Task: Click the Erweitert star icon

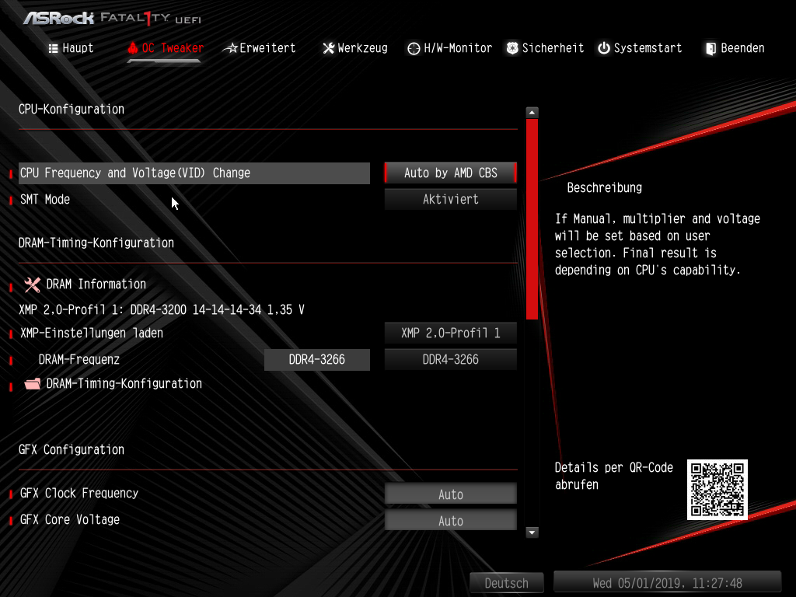Action: pyautogui.click(x=230, y=48)
